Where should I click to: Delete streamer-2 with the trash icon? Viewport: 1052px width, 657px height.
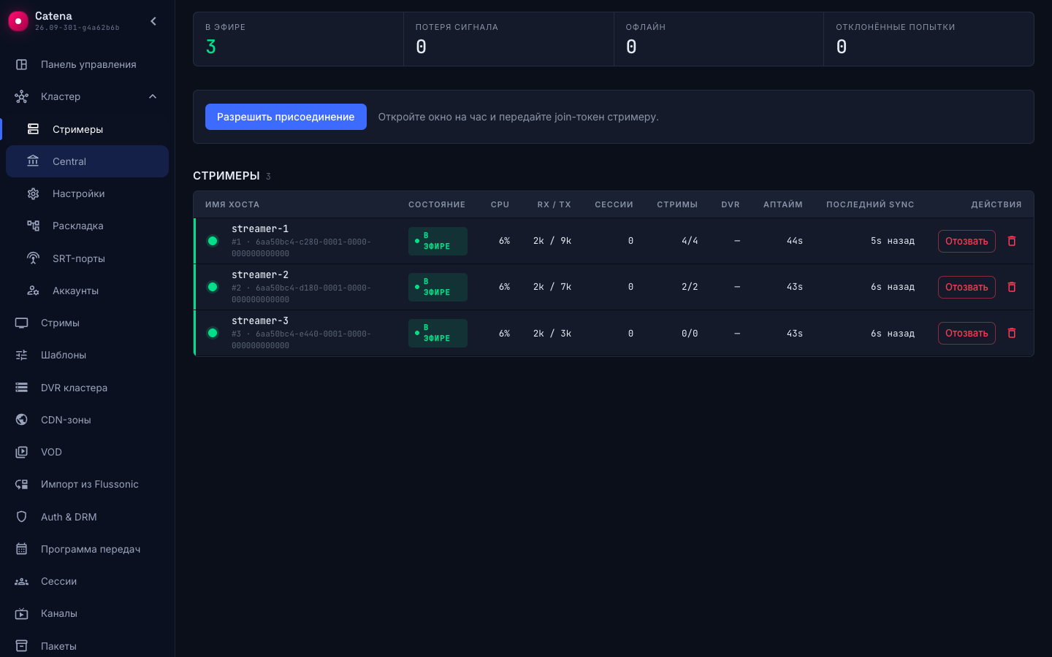point(1012,287)
